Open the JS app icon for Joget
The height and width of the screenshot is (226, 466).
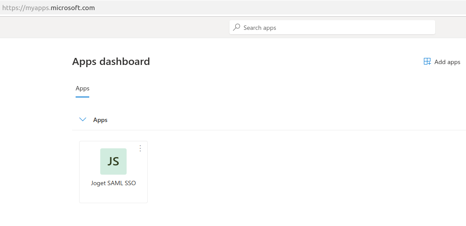click(x=113, y=161)
